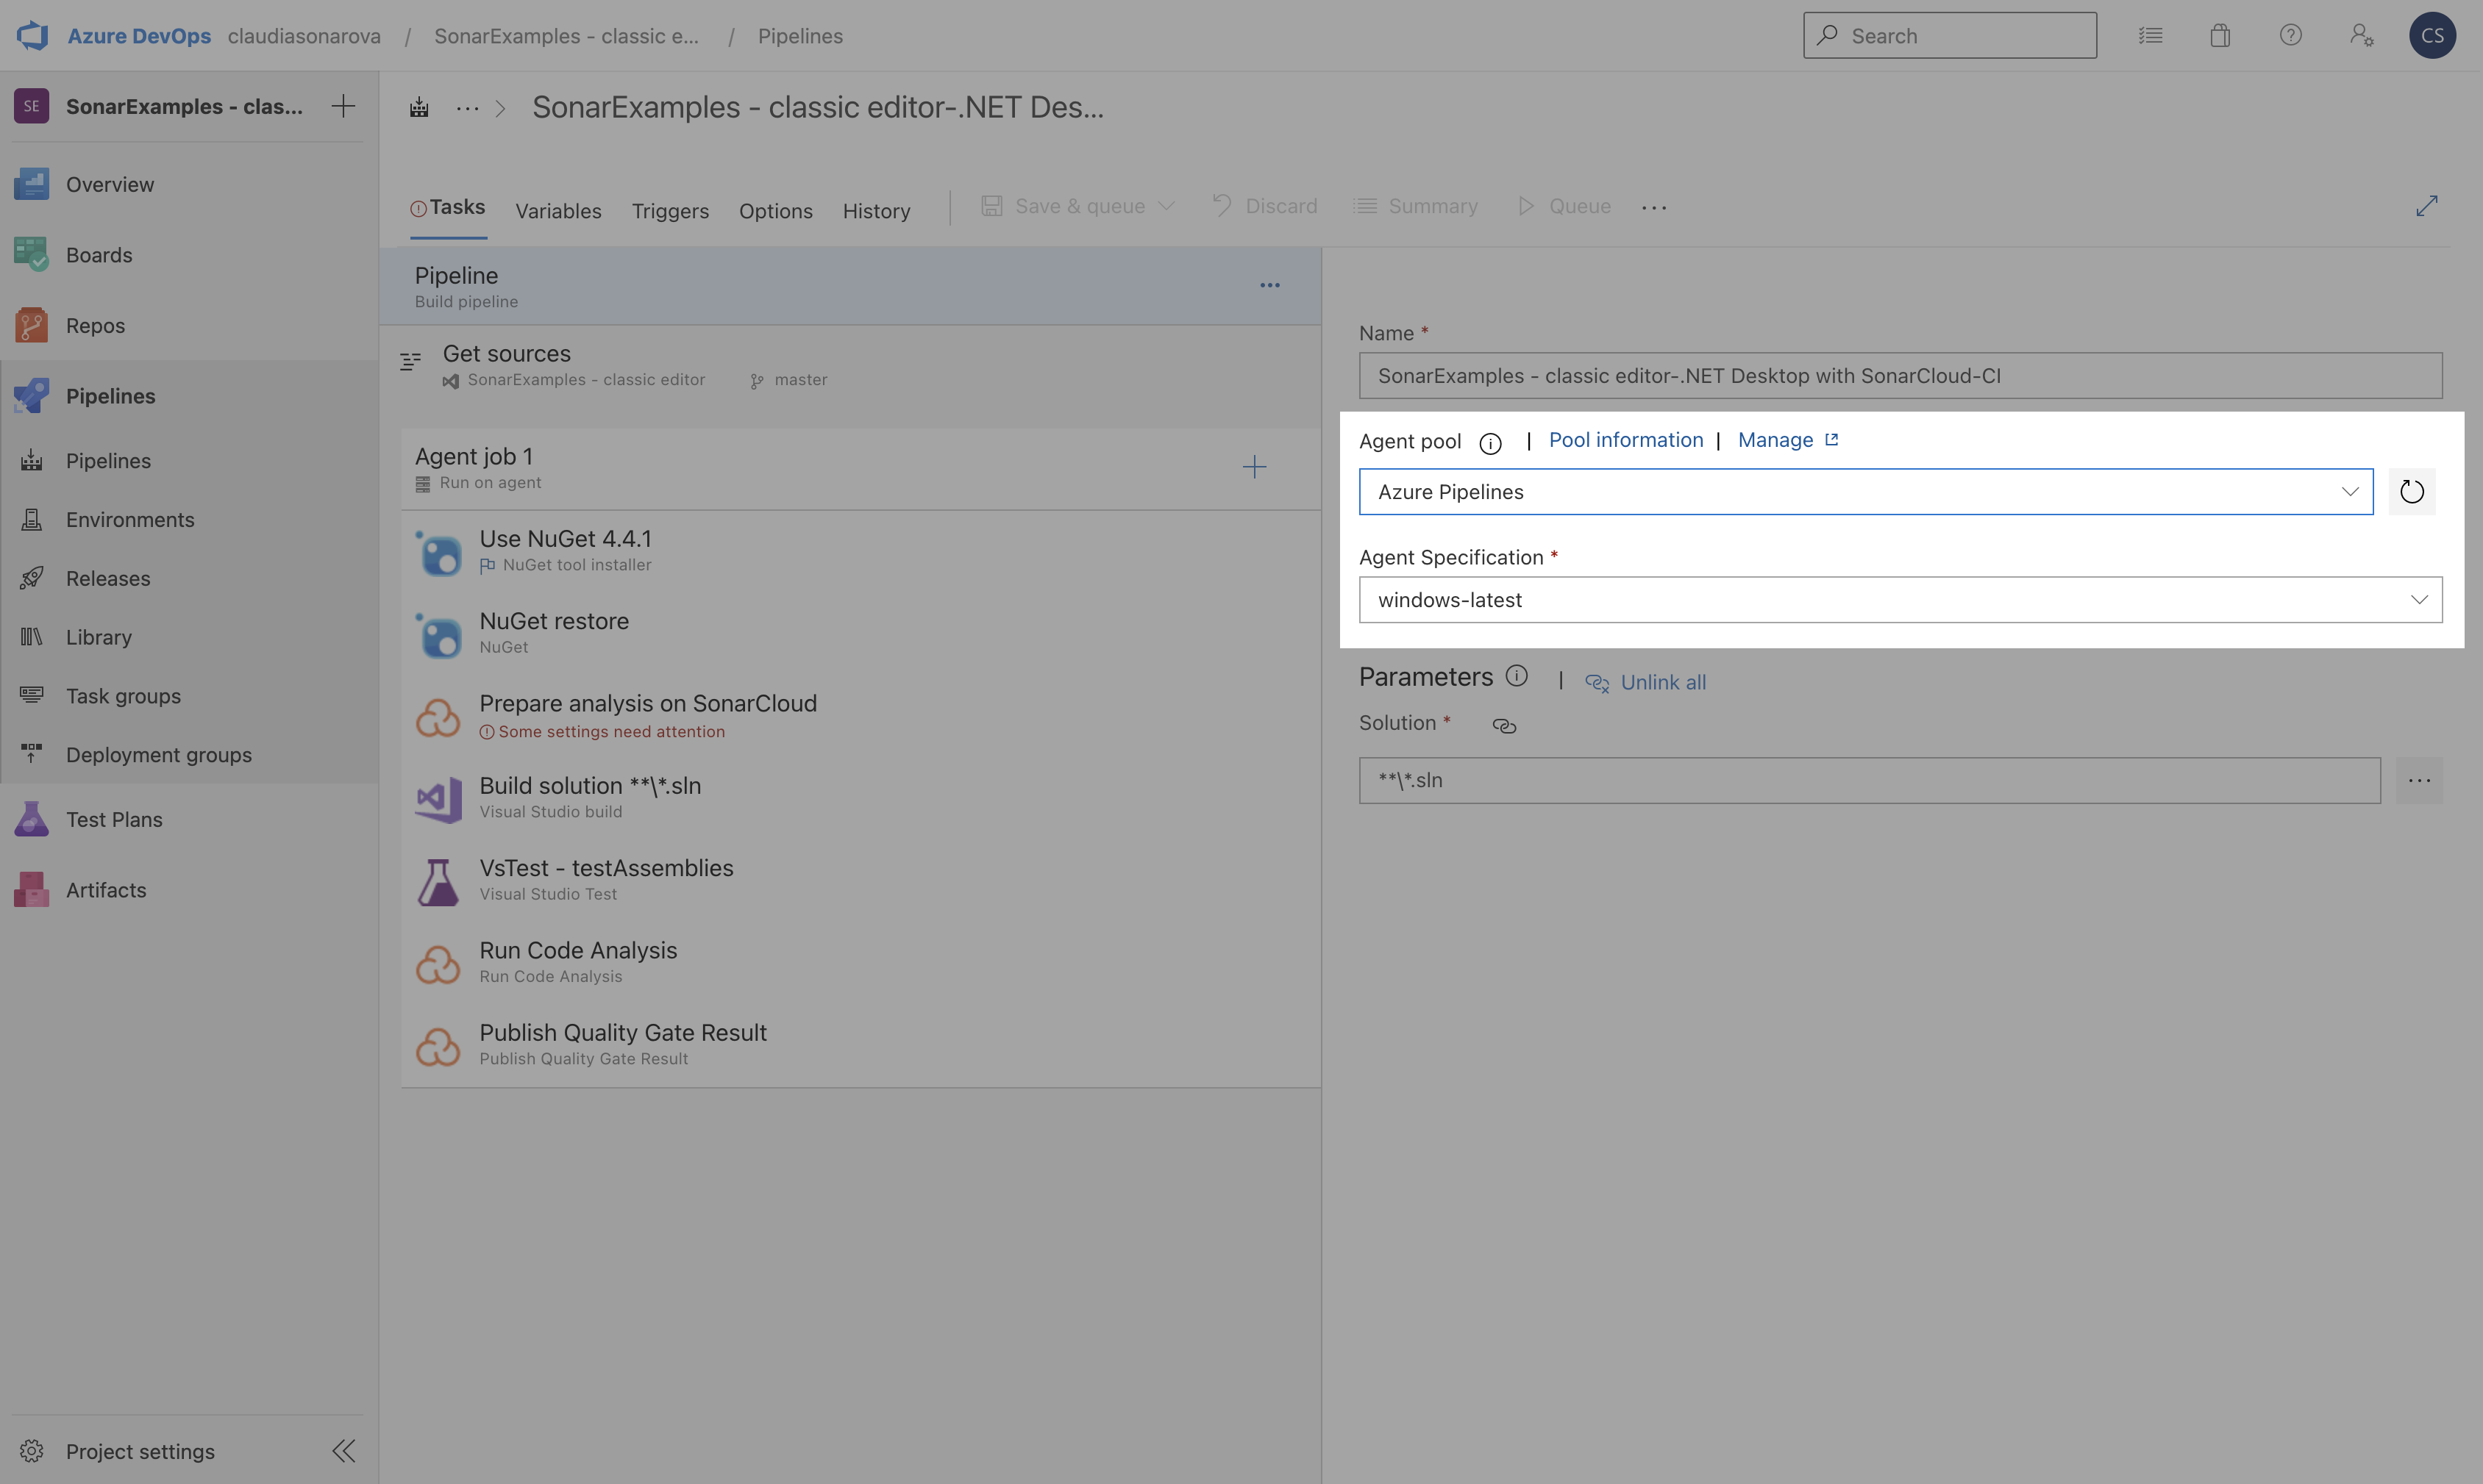Open Test Plans in the sidebar
The height and width of the screenshot is (1484, 2483).
coord(189,819)
